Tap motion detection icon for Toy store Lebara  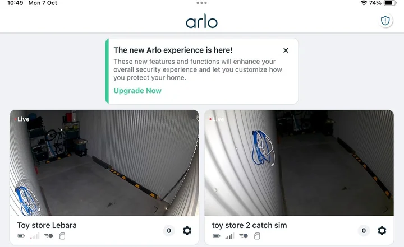click(x=49, y=236)
